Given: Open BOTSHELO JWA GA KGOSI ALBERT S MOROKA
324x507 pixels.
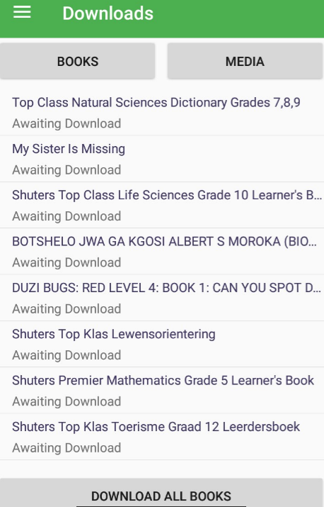Looking at the screenshot, I should (165, 242).
